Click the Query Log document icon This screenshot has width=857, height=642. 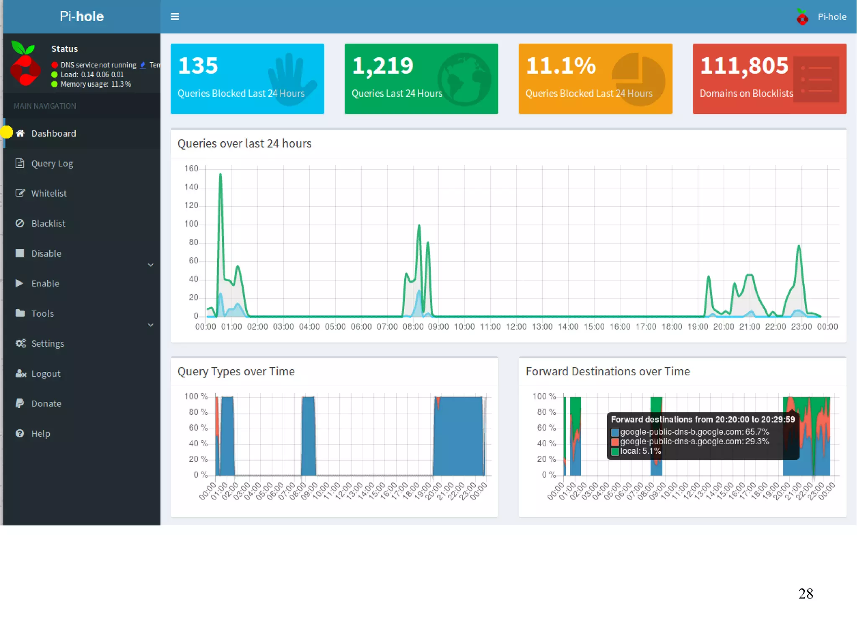click(x=20, y=163)
